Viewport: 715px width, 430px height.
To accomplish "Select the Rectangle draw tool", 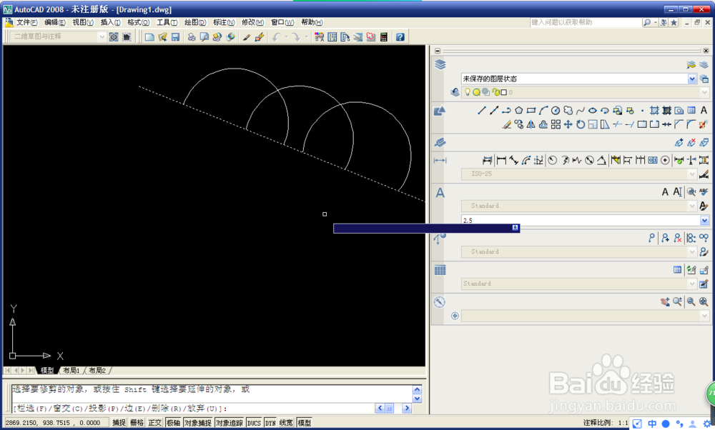I will click(531, 110).
